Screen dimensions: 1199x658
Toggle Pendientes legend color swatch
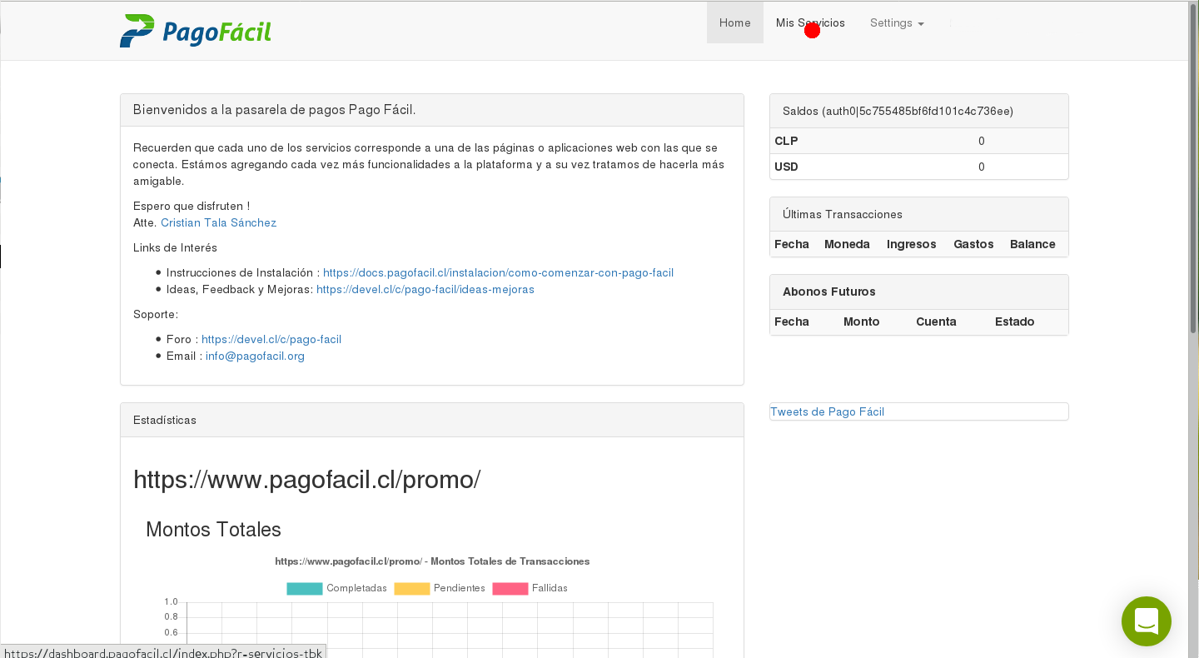(412, 588)
